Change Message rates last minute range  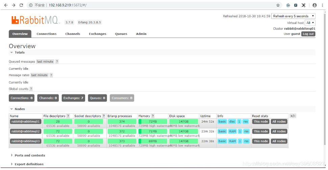(39, 75)
